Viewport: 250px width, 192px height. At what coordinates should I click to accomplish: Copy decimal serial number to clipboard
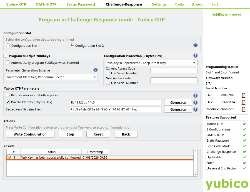(243, 95)
